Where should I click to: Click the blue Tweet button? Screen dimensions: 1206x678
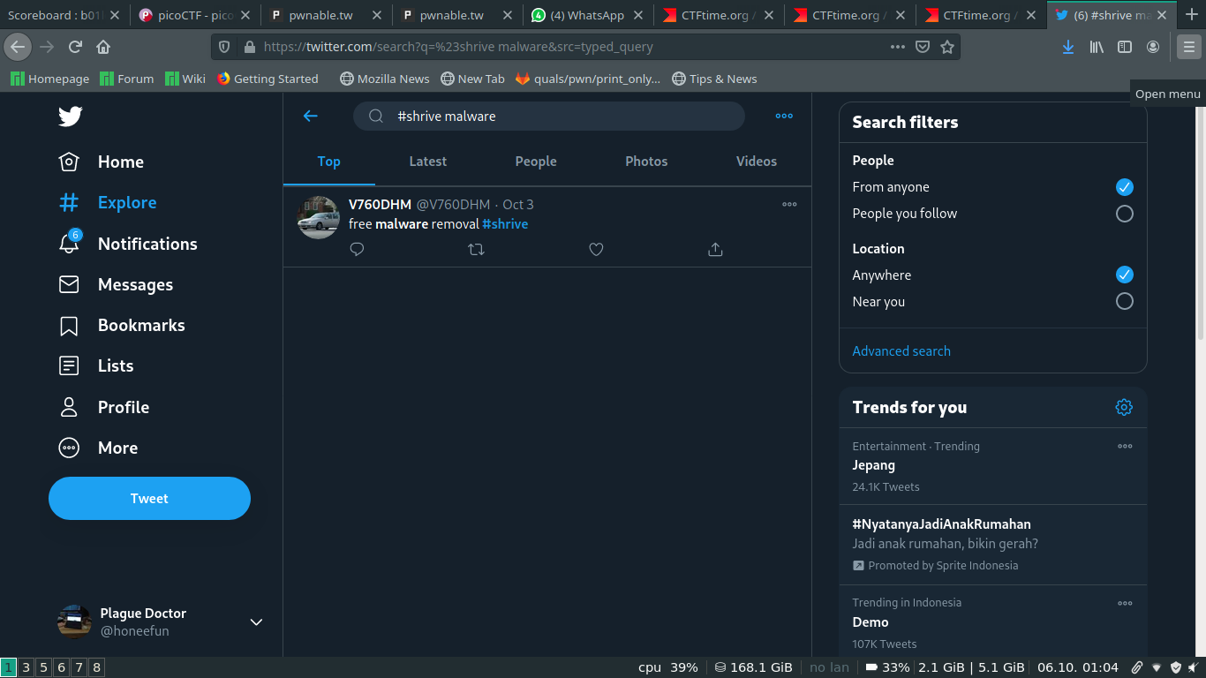(x=149, y=499)
